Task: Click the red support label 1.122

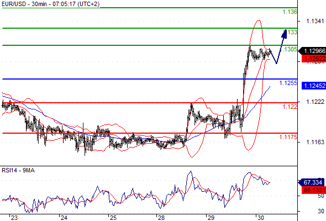Action: 290,107
